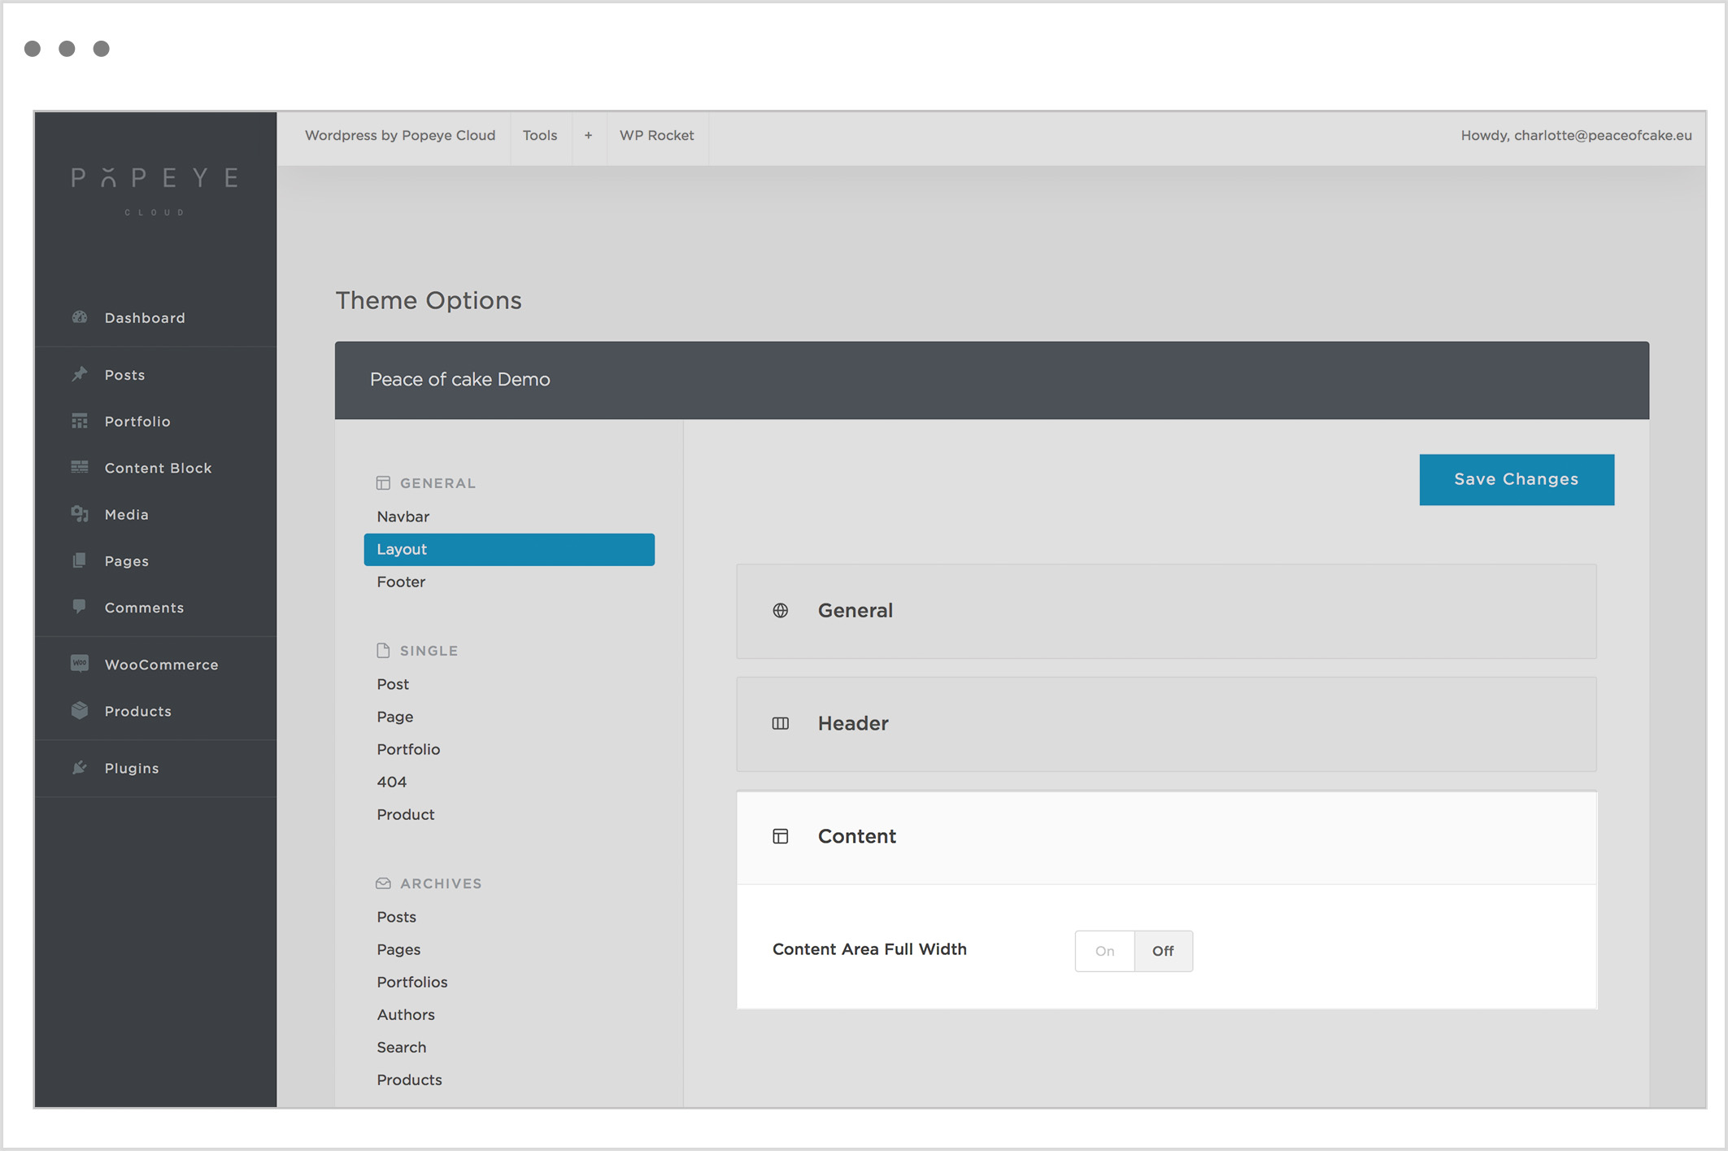Open Portfolios under Archives options

412,982
